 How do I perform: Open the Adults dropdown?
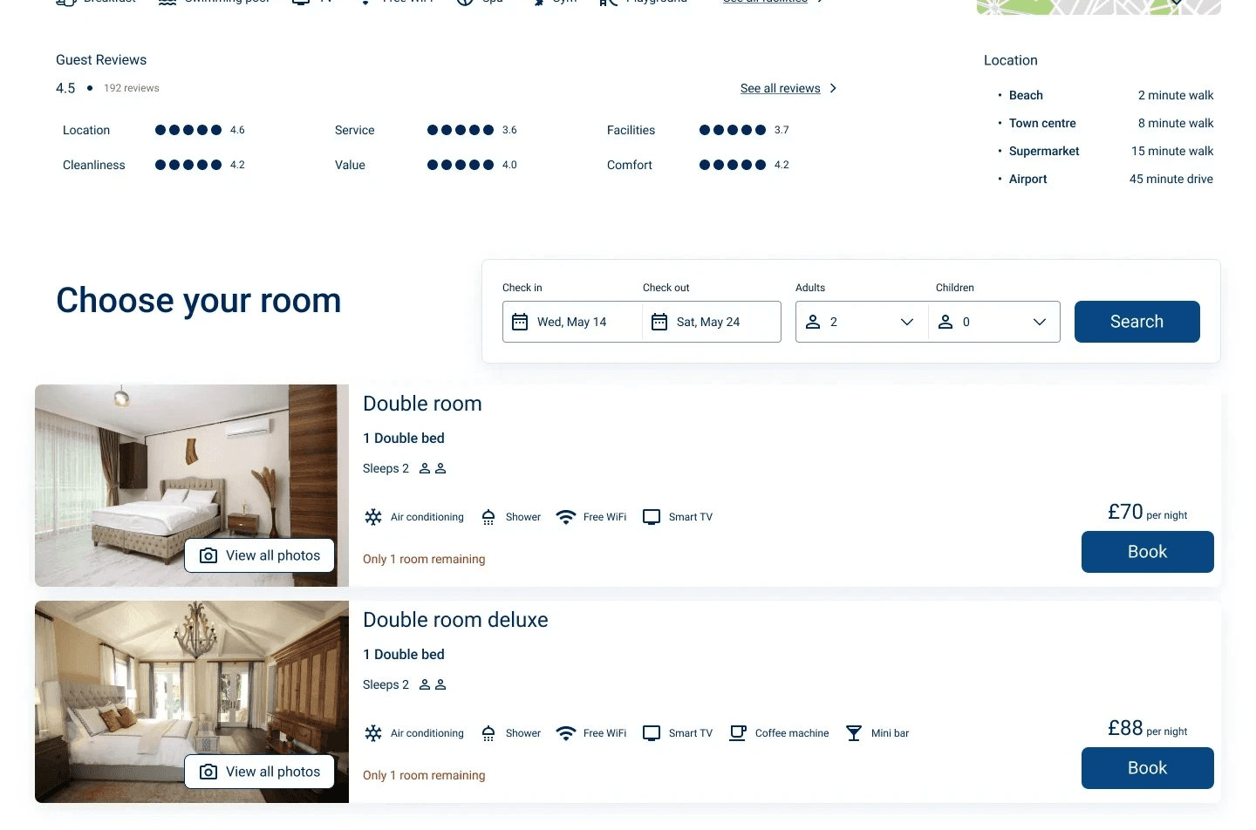pyautogui.click(x=862, y=322)
